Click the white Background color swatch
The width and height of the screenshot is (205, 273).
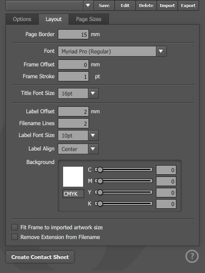73,176
